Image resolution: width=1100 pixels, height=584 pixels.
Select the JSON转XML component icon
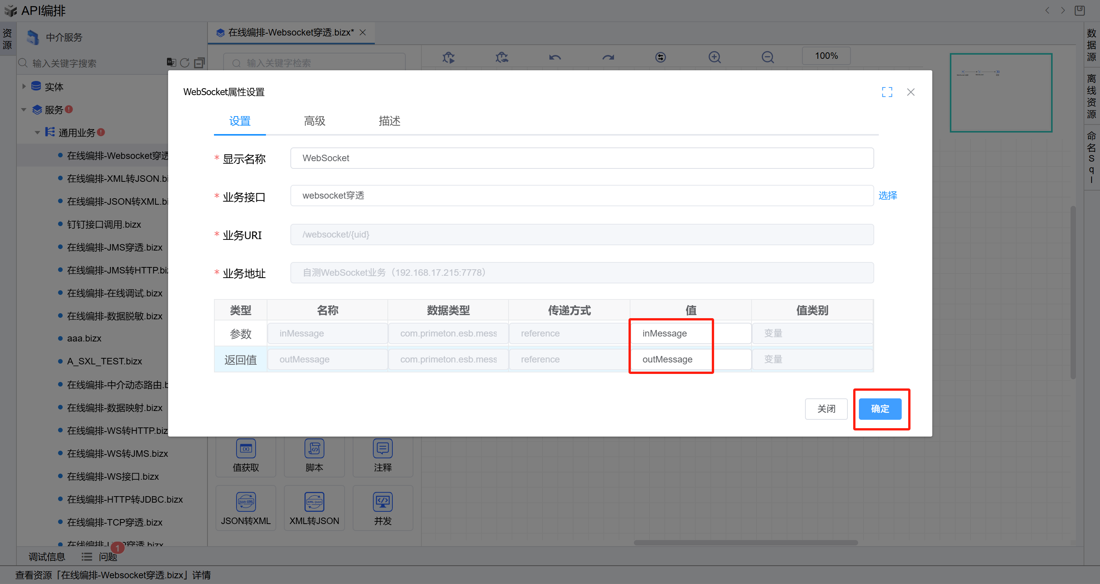tap(246, 502)
